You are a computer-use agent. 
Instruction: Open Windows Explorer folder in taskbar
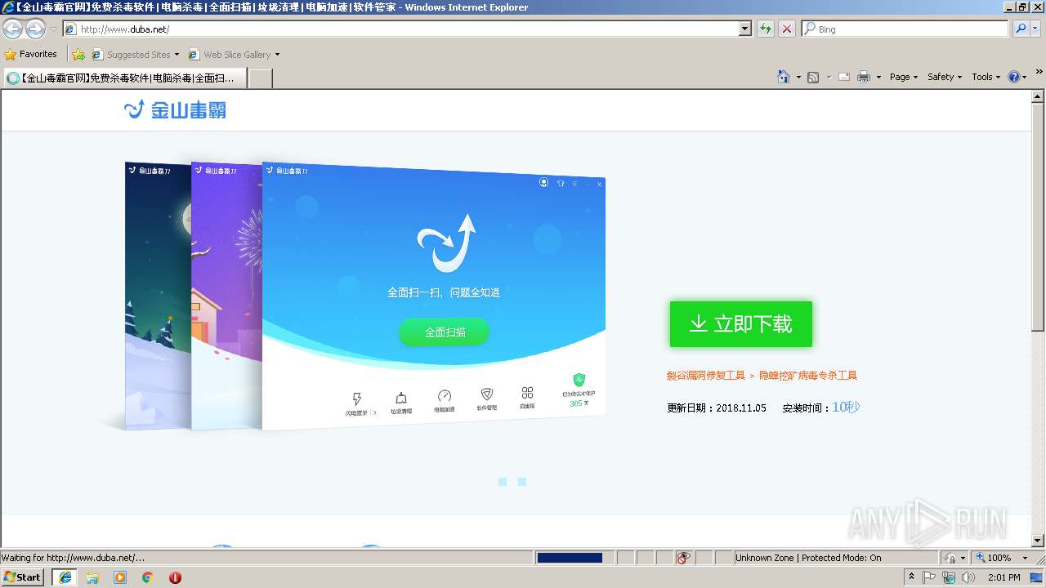[92, 577]
